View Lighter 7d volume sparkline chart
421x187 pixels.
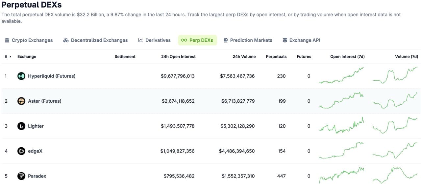[x=395, y=125]
